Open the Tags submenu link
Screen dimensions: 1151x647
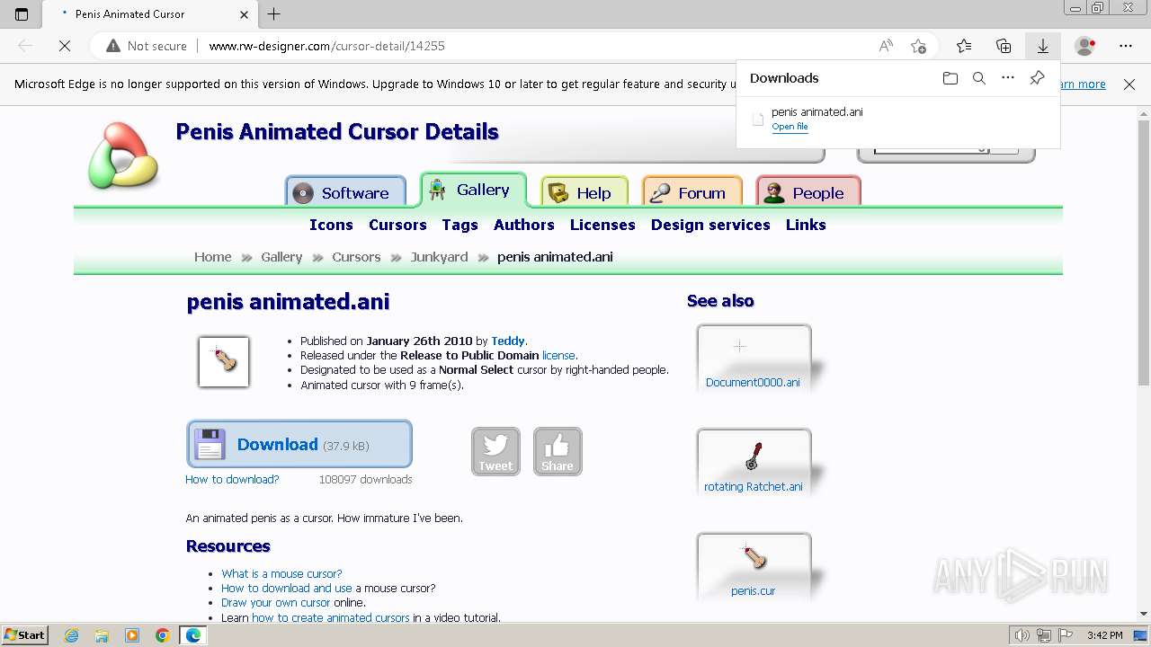(460, 225)
